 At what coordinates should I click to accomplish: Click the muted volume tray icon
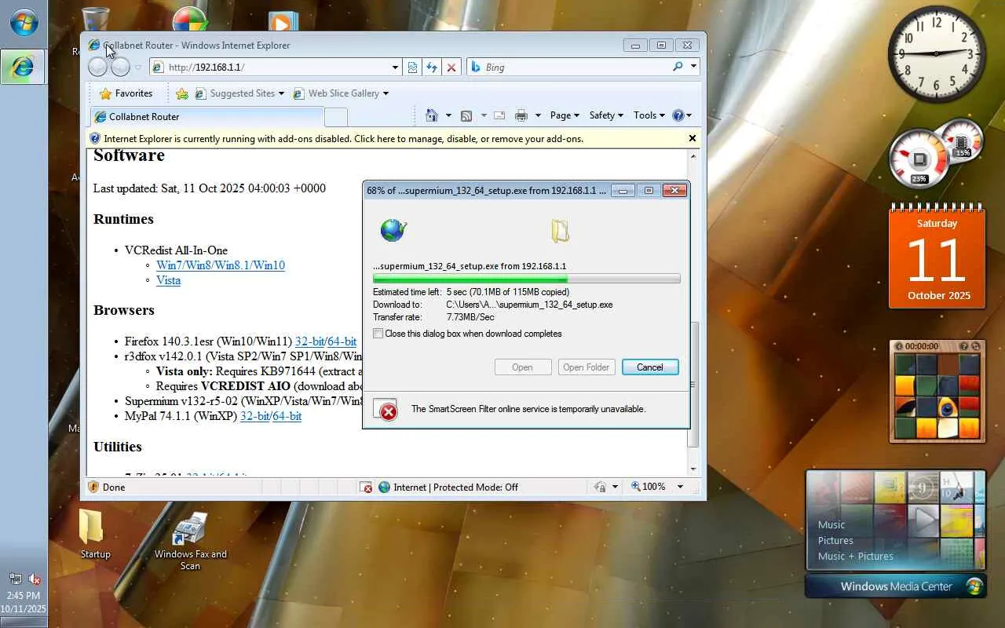[x=34, y=579]
